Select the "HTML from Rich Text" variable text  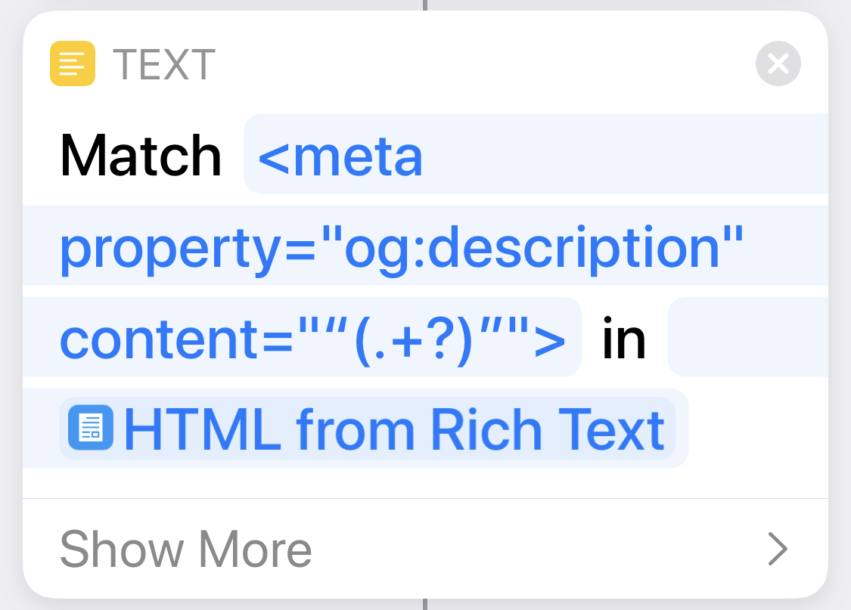[393, 429]
